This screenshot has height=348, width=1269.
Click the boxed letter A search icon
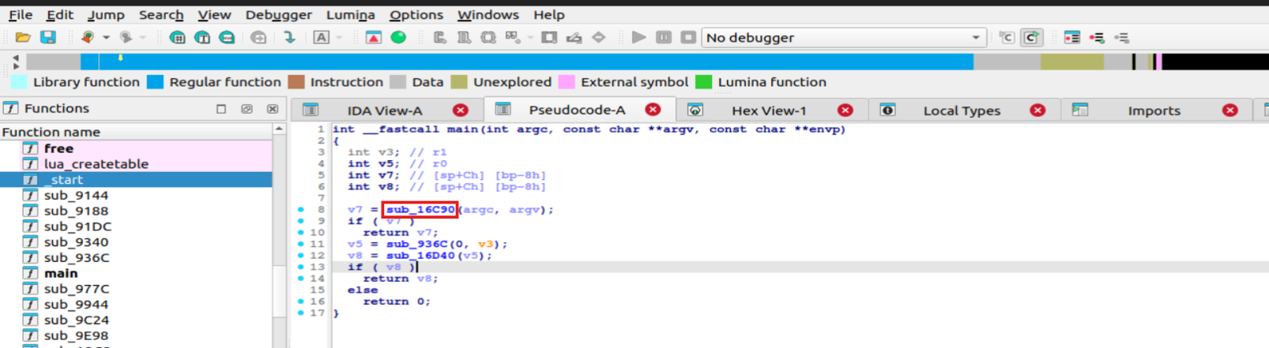point(321,37)
